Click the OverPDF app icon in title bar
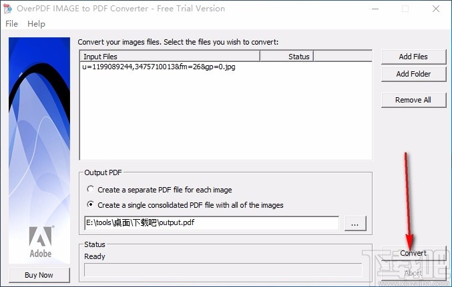Image resolution: width=452 pixels, height=287 pixels. (x=8, y=9)
